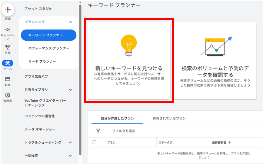Click the chart graphic on the search volume card
The width and height of the screenshot is (263, 164).
tap(216, 46)
